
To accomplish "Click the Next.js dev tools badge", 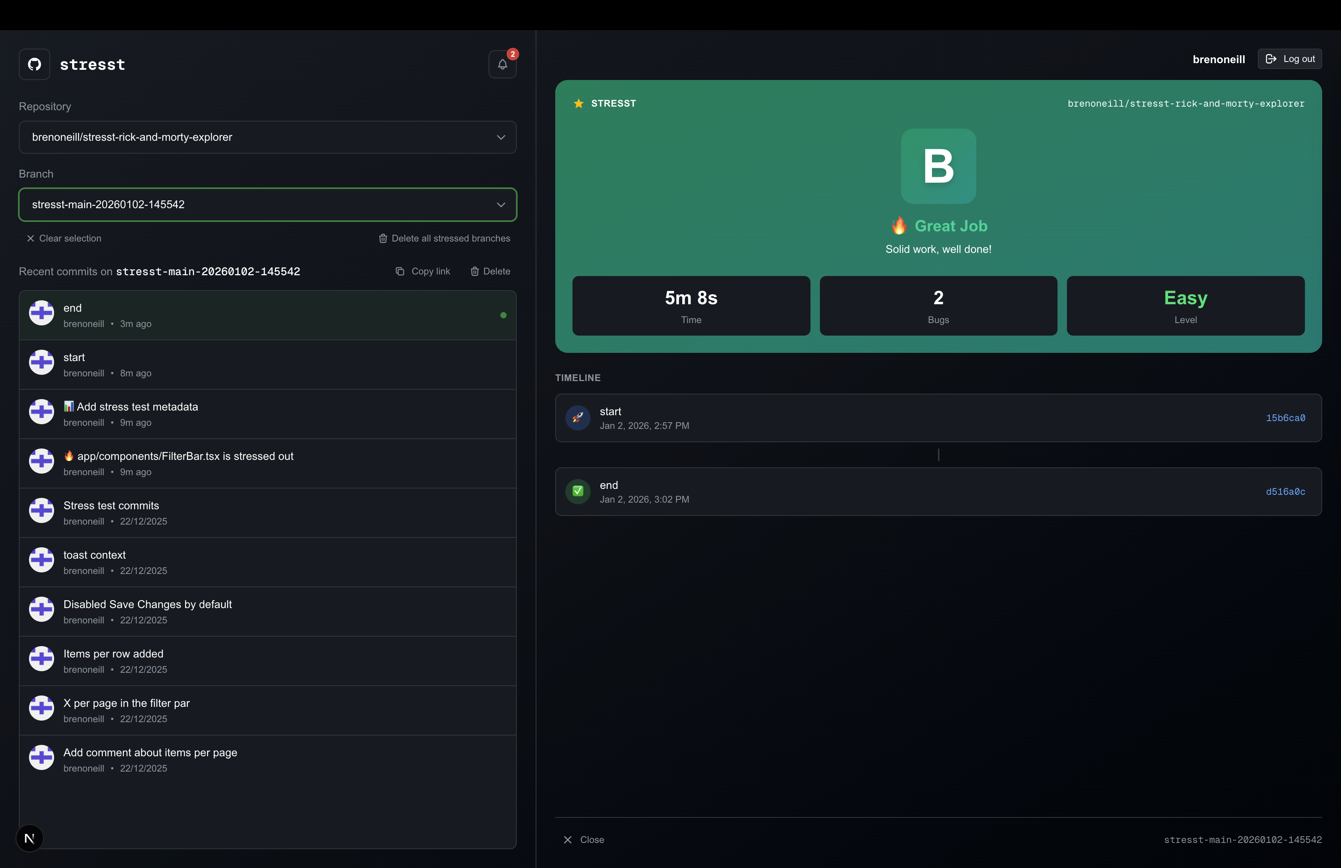I will (x=29, y=838).
